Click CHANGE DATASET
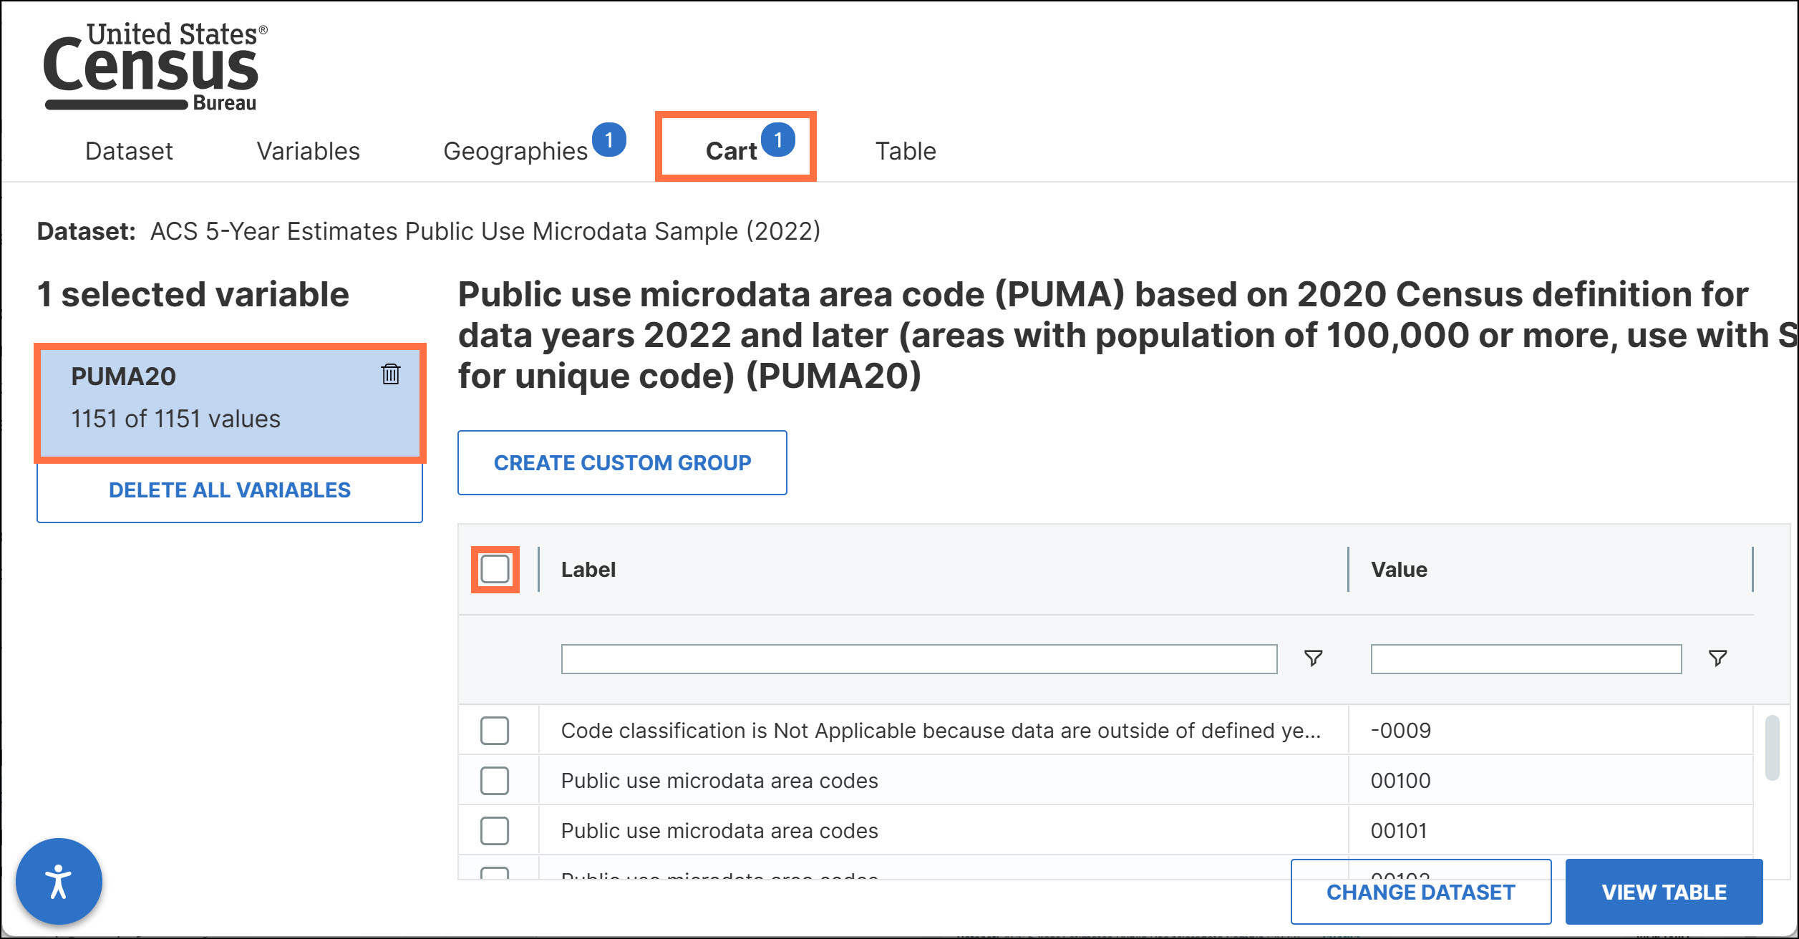Image resolution: width=1799 pixels, height=939 pixels. point(1420,892)
